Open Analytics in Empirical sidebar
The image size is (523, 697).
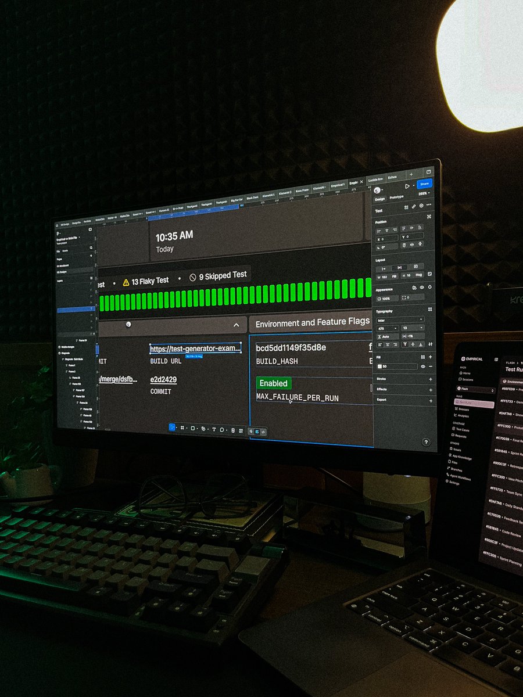pyautogui.click(x=460, y=416)
